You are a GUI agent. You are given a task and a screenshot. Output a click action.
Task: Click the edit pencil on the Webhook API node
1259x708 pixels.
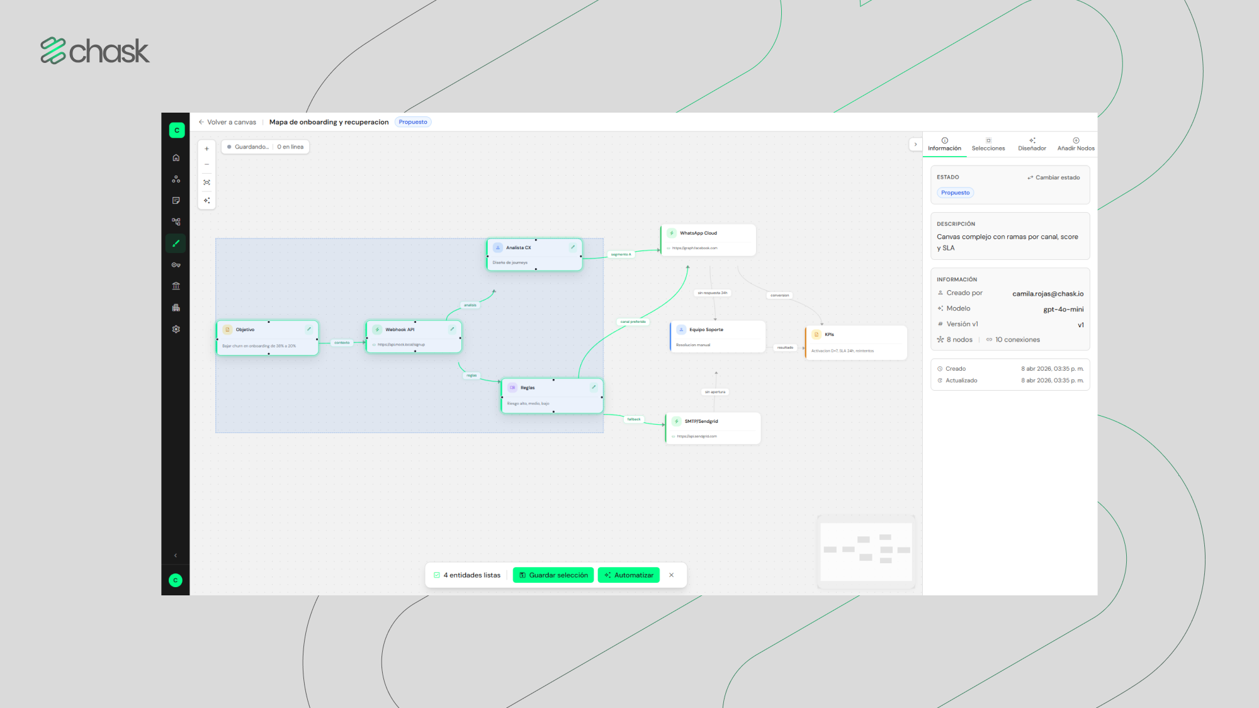coord(452,329)
